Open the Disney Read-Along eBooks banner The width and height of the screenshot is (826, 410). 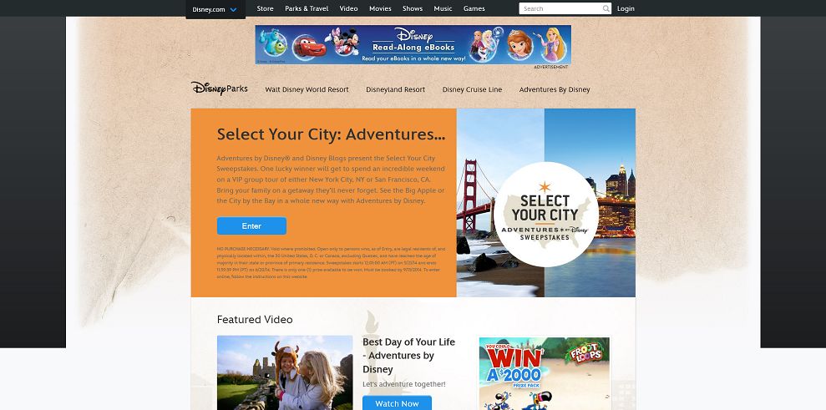click(x=413, y=45)
